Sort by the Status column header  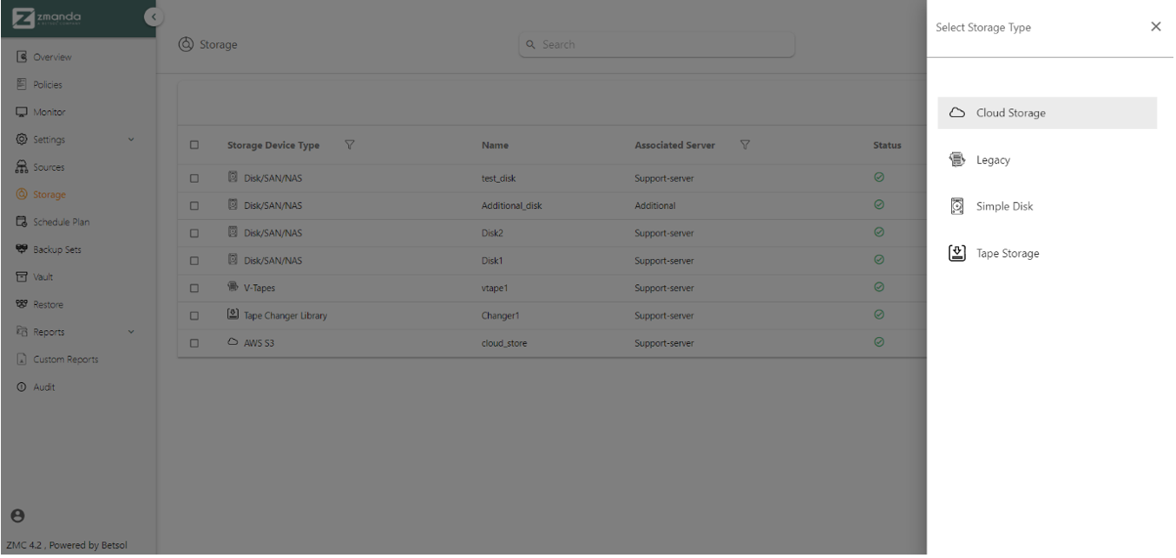[886, 146]
